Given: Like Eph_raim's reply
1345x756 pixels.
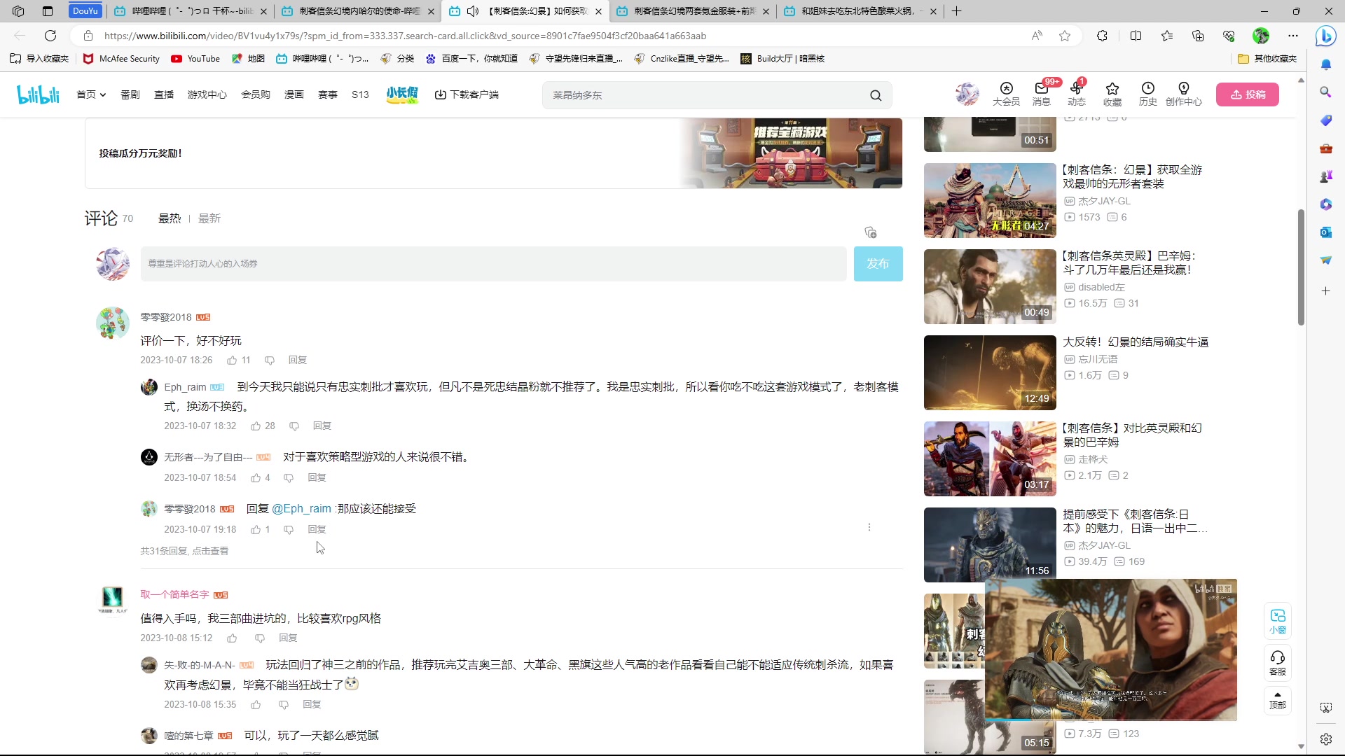Looking at the screenshot, I should [256, 426].
